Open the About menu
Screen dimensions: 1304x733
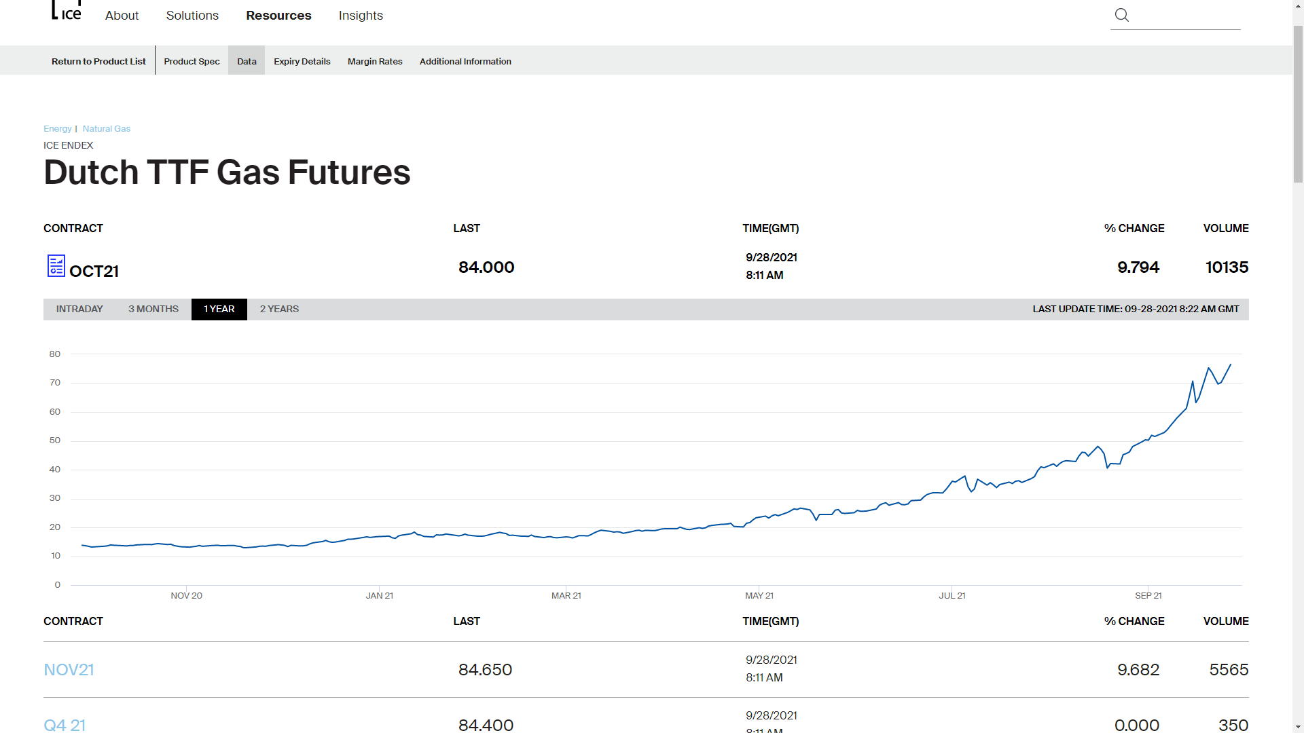pyautogui.click(x=122, y=16)
